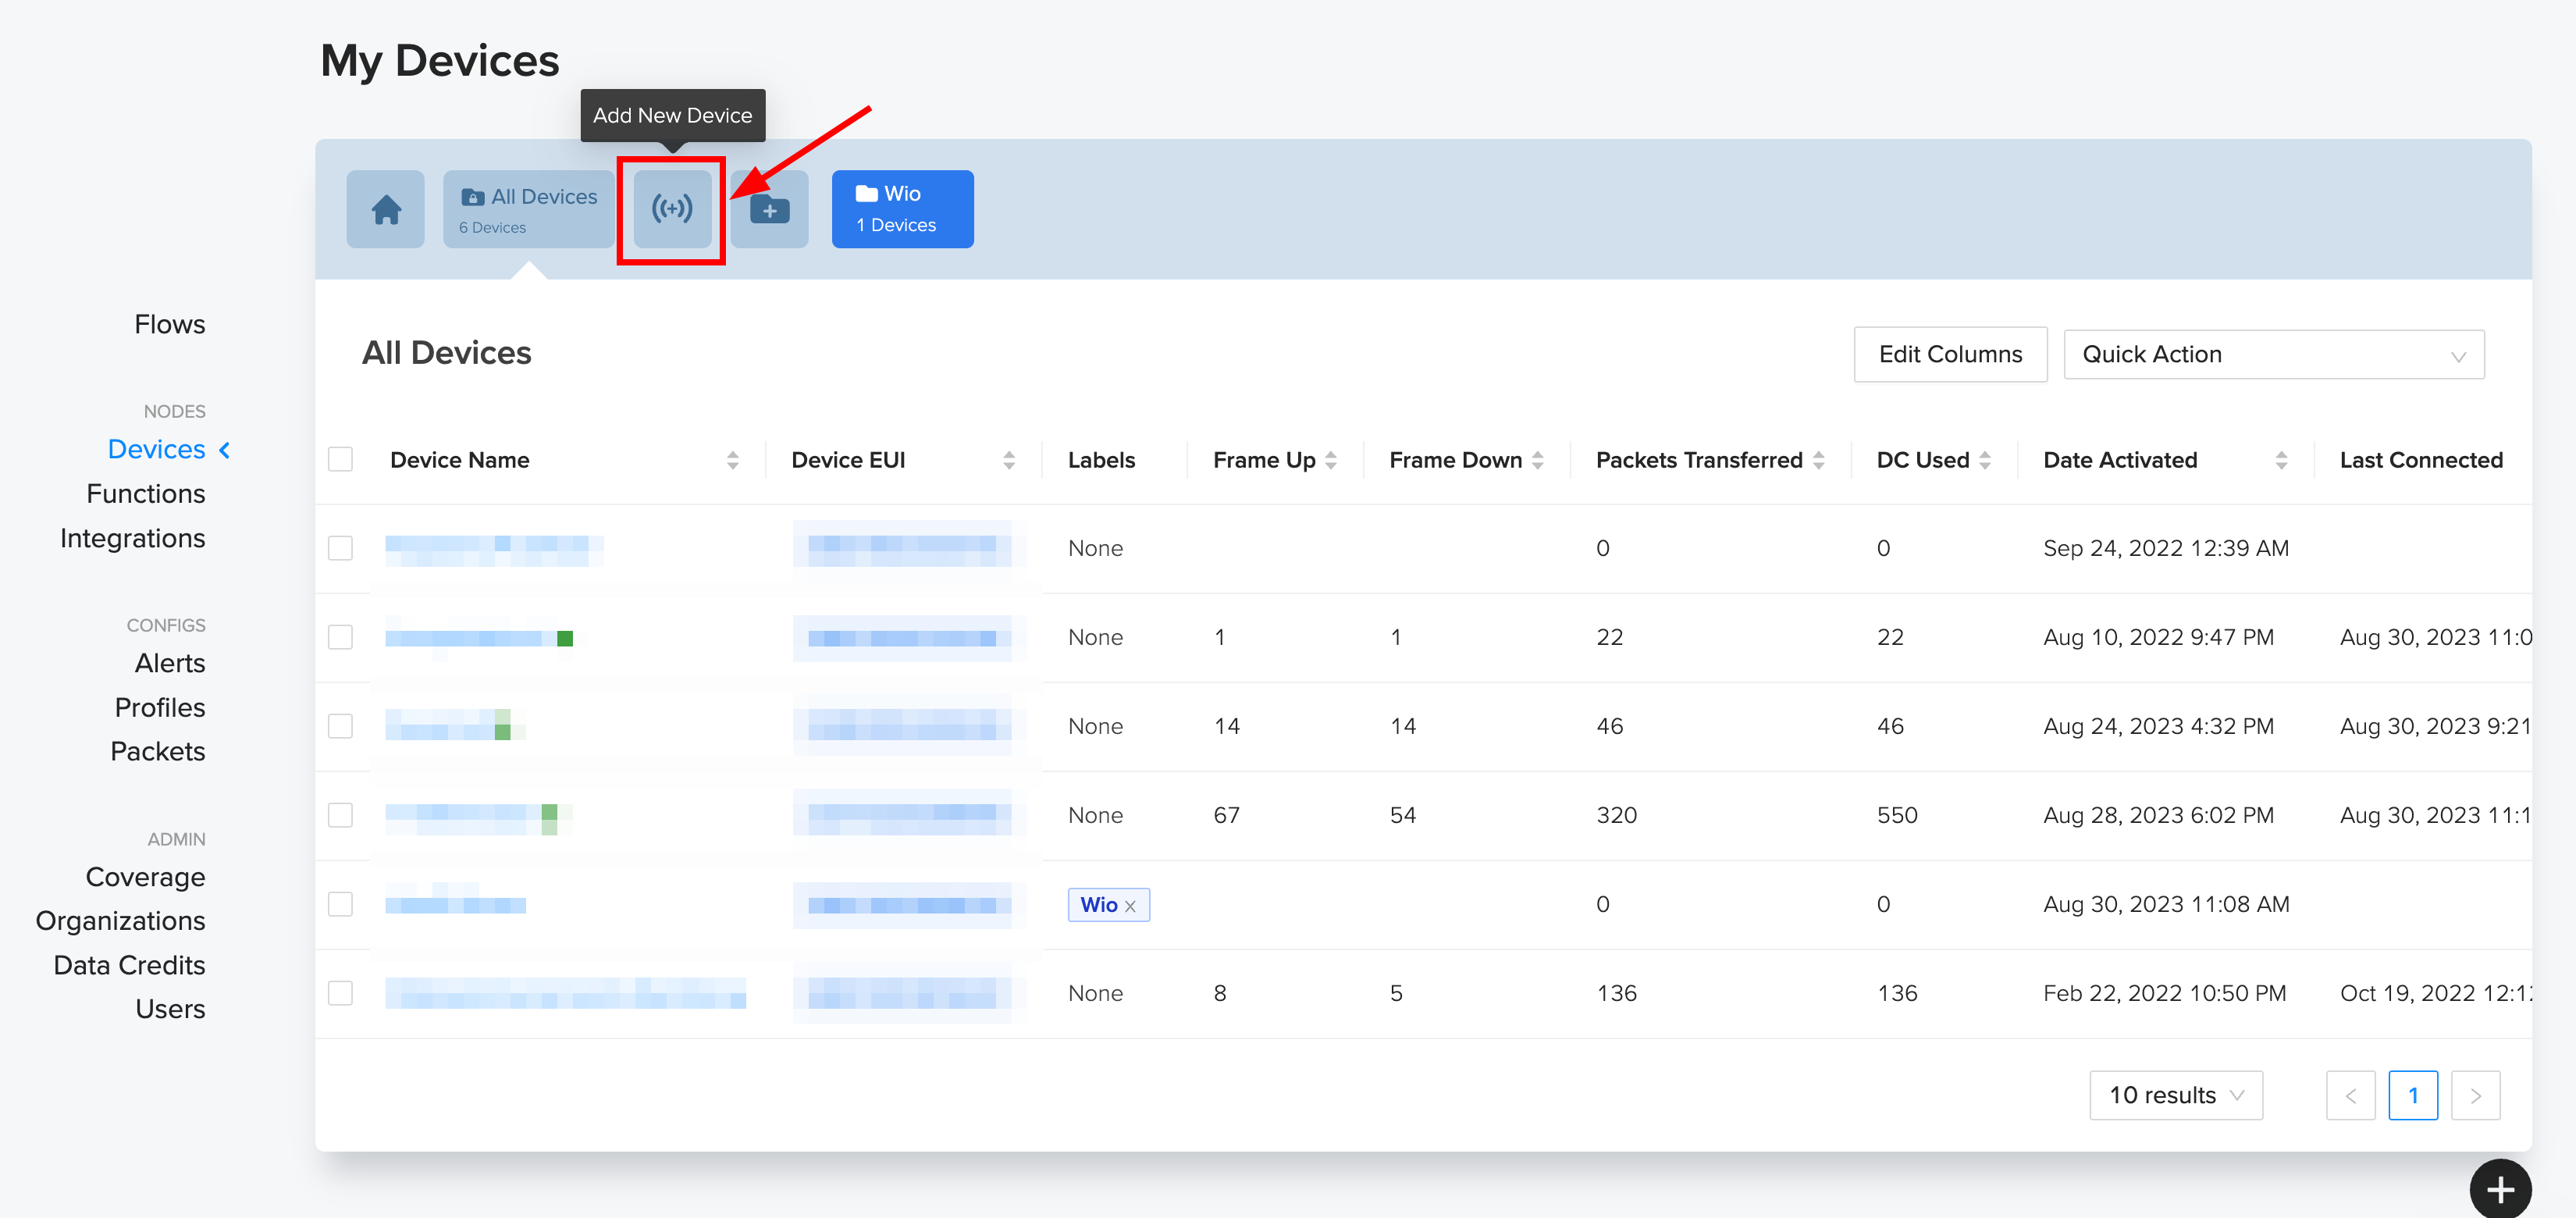Viewport: 2576px width, 1218px height.
Task: Click the black plus floating button
Action: [2499, 1188]
